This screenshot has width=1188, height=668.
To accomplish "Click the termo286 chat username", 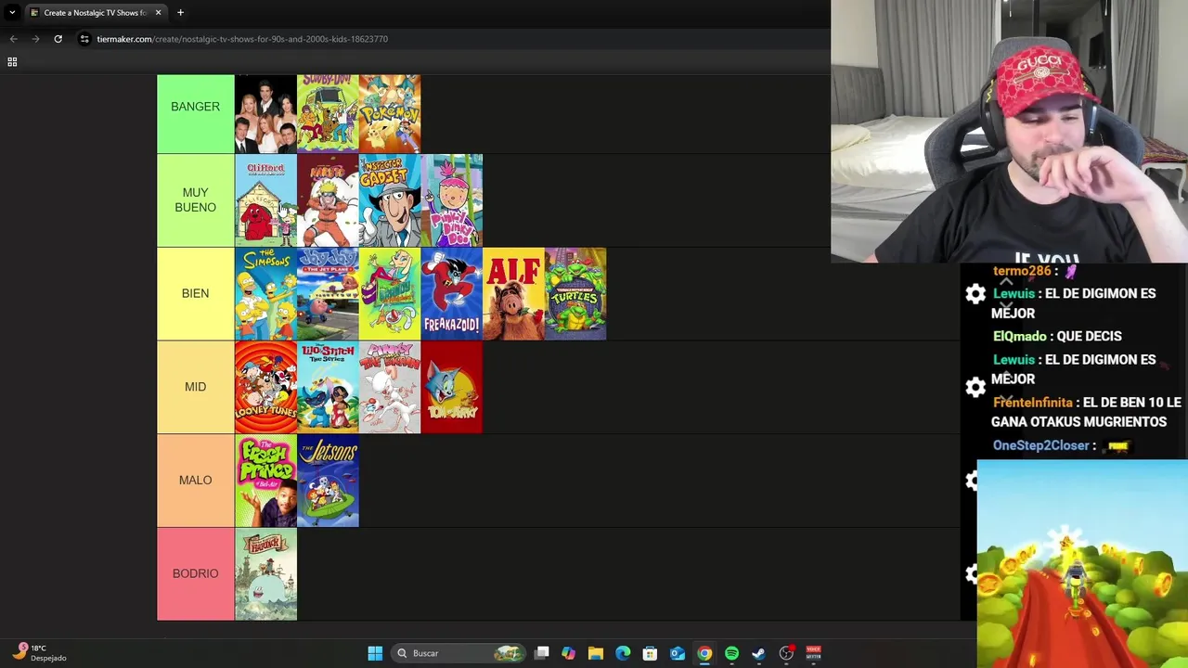I will (1021, 271).
